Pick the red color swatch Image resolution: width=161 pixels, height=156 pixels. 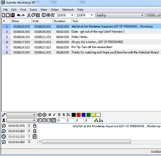tap(79, 115)
